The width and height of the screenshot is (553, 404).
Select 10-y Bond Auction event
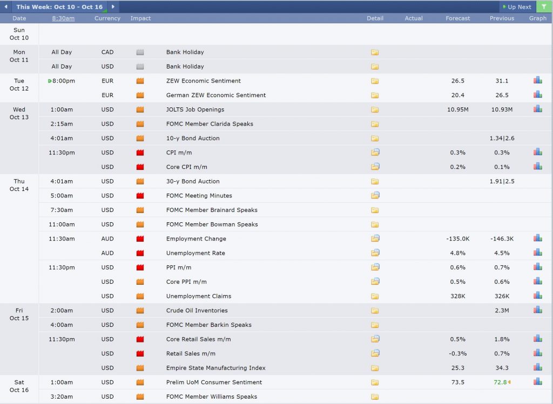pos(193,139)
